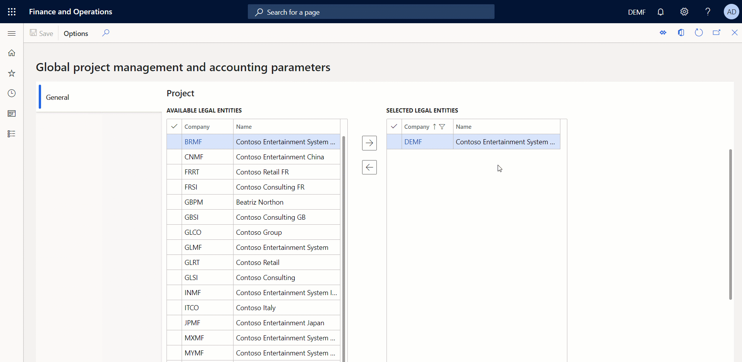Select the MYMF company cell
The width and height of the screenshot is (742, 362).
click(208, 353)
